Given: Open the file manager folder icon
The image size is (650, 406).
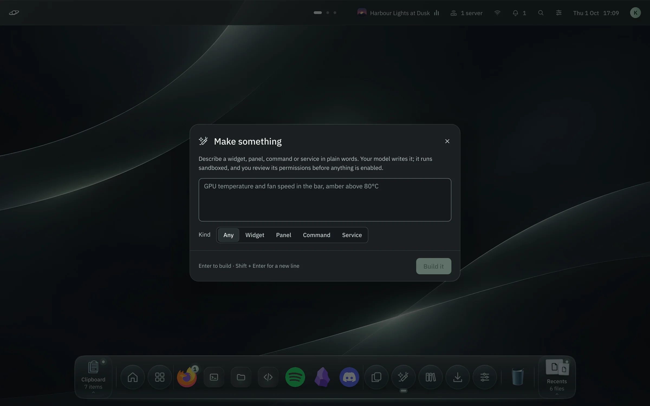Looking at the screenshot, I should click(241, 377).
